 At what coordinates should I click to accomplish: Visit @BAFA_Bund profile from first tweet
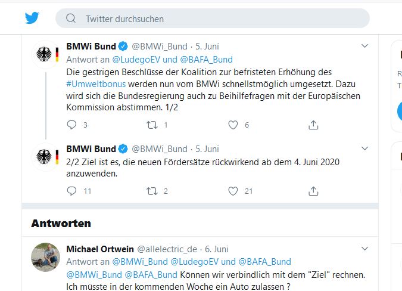(206, 59)
